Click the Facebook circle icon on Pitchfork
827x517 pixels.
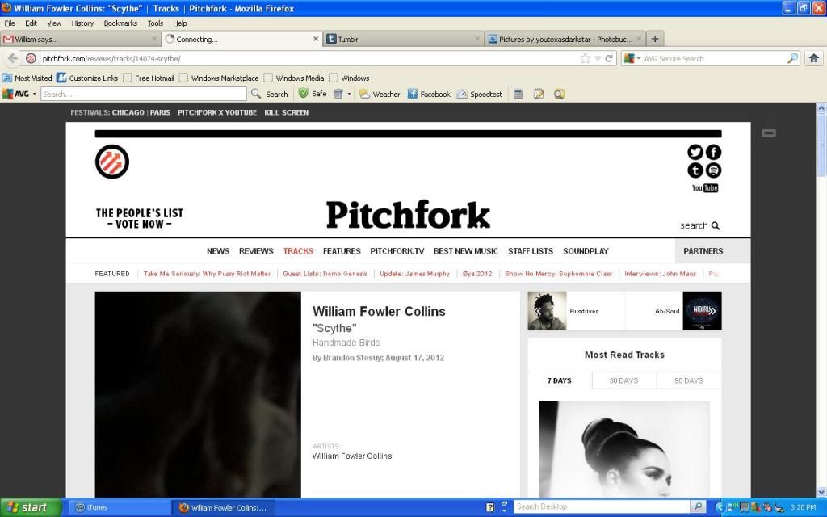(713, 152)
